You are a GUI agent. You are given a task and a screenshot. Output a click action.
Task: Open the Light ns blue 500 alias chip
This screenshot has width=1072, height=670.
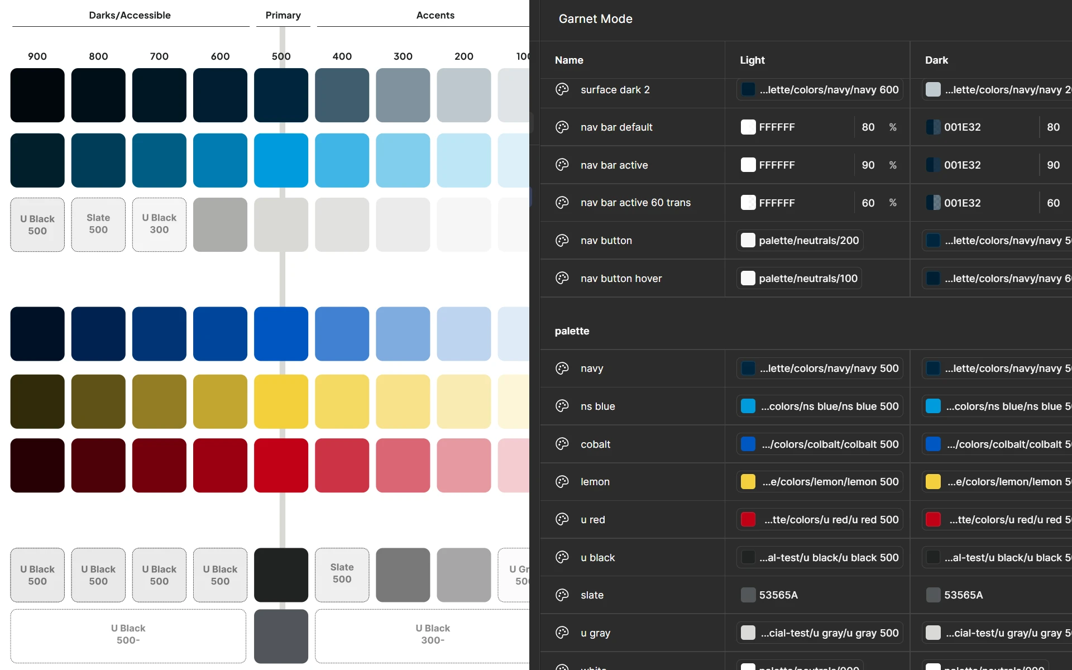coord(820,406)
